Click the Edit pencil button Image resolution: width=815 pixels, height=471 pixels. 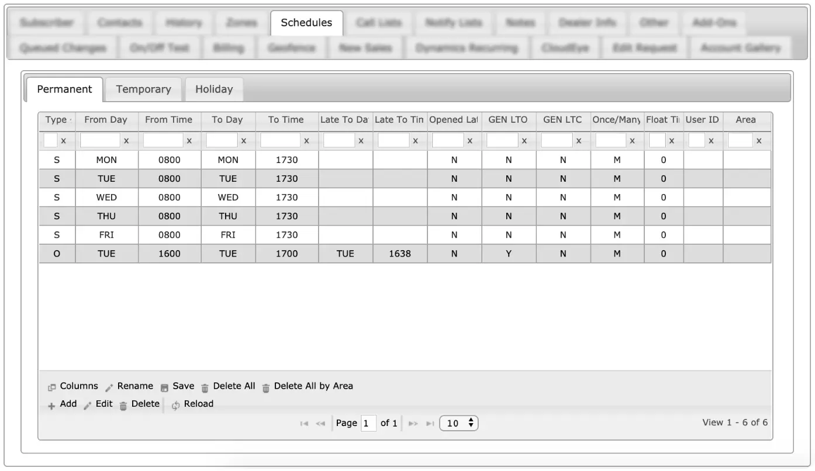pos(98,404)
